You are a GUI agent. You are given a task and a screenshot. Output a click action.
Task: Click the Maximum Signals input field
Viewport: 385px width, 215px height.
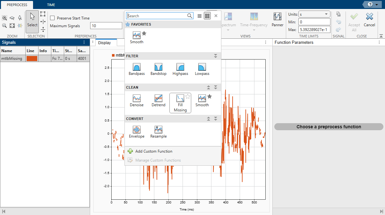coord(106,26)
